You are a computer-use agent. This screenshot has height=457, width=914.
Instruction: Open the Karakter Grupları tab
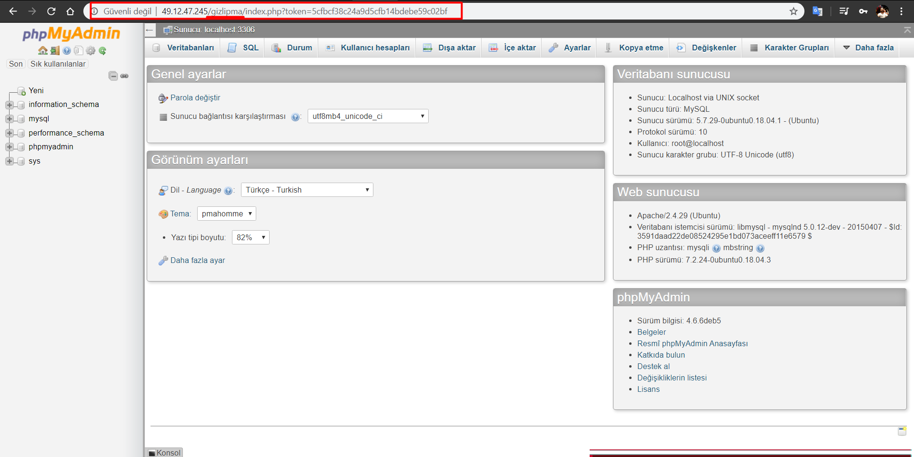click(789, 48)
